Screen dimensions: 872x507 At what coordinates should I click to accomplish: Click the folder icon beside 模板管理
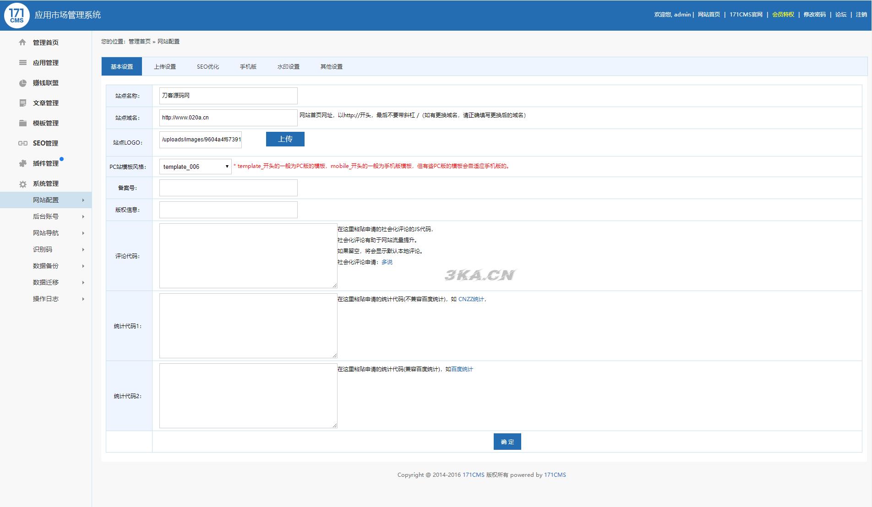[x=22, y=123]
